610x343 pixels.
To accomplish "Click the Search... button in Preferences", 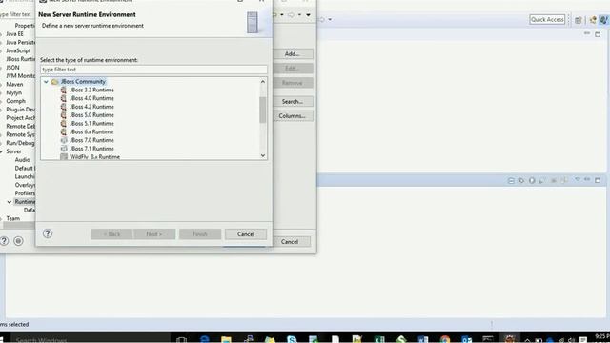I will (x=293, y=102).
